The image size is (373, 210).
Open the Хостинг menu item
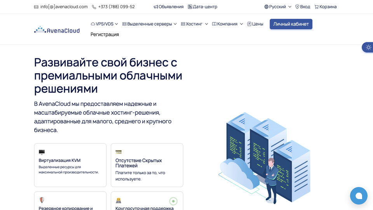(194, 24)
